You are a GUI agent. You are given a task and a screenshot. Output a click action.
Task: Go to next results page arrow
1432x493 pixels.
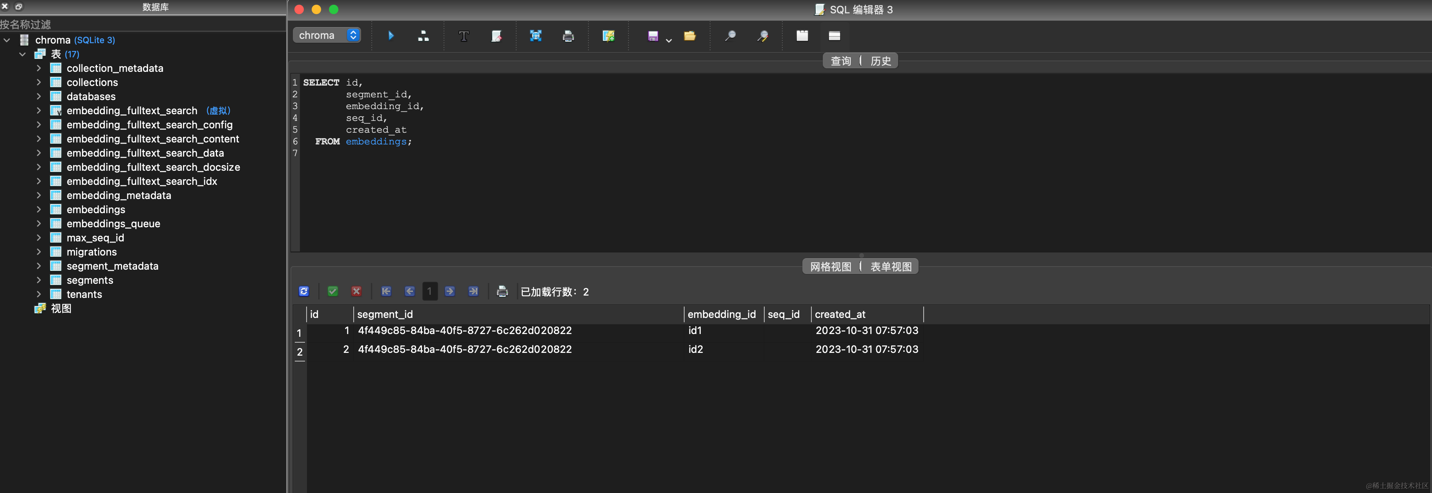click(450, 291)
